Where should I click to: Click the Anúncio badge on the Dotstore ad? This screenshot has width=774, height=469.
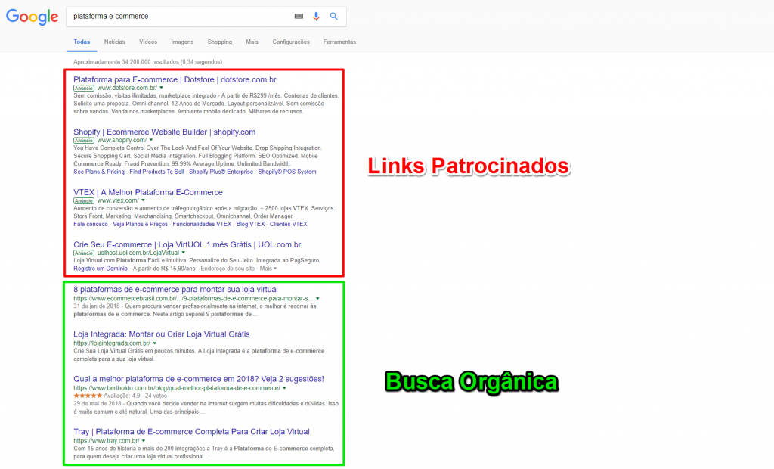pyautogui.click(x=84, y=89)
